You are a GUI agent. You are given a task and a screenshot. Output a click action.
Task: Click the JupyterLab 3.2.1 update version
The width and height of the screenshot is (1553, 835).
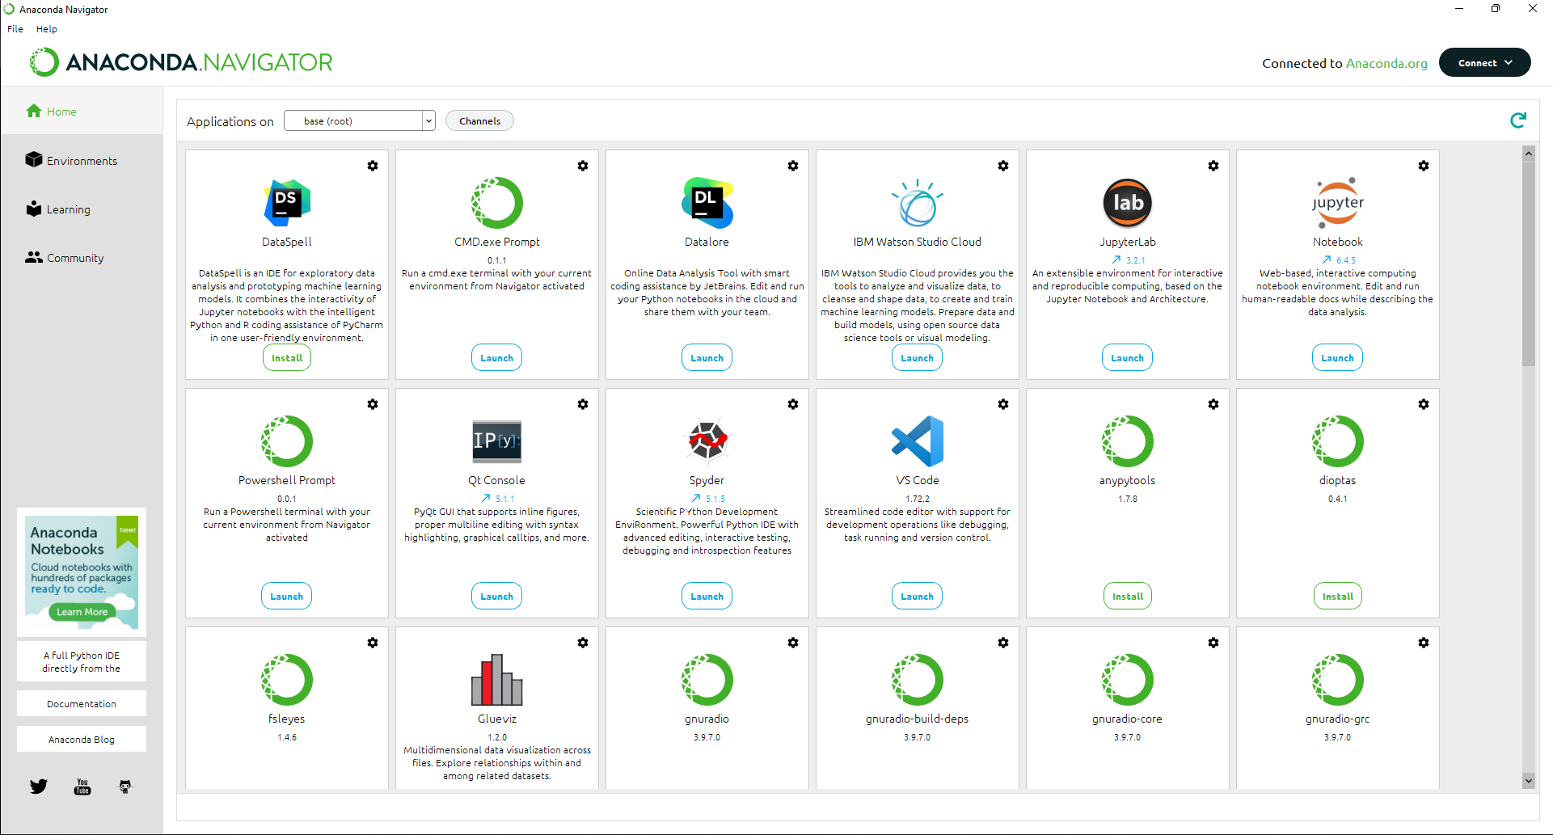1129,260
